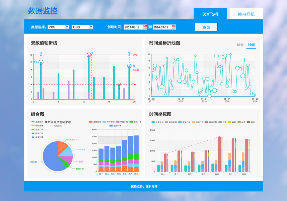Image resolution: width=287 pixels, height=201 pixels.
Task: Switch to the XX飞机 tab
Action: (x=210, y=14)
